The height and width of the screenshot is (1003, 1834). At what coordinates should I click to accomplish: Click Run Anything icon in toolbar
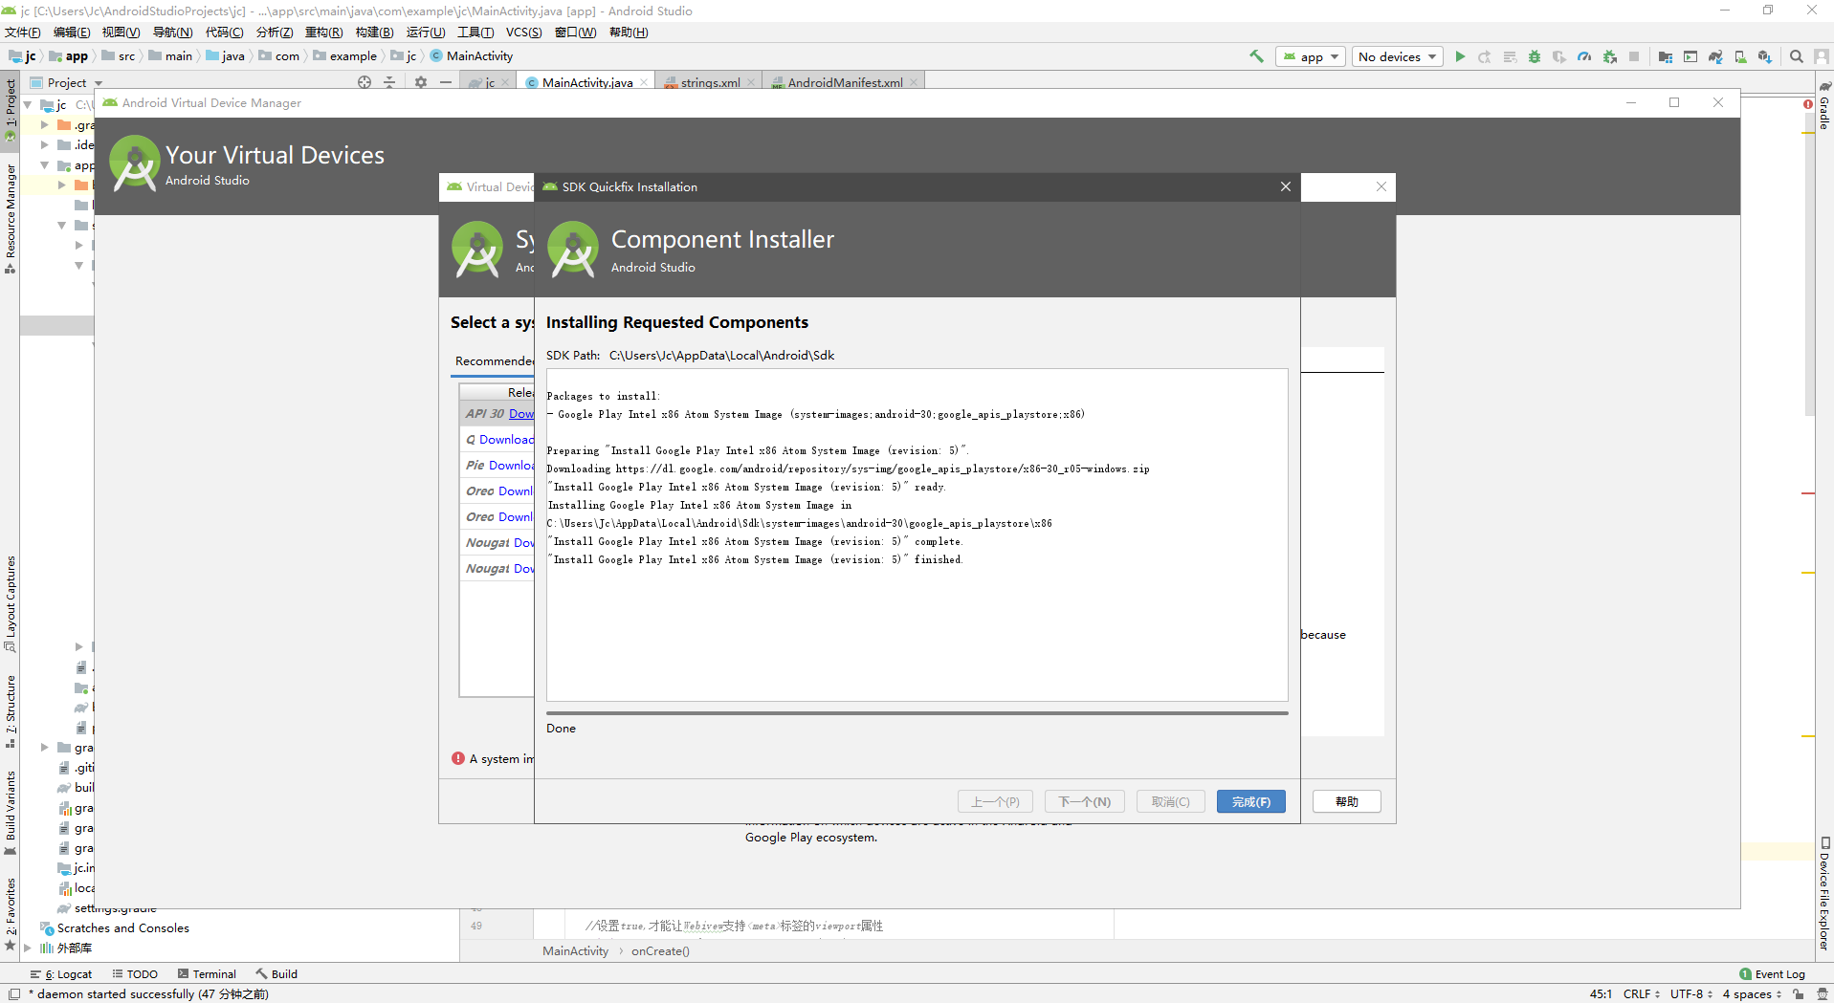1690,56
